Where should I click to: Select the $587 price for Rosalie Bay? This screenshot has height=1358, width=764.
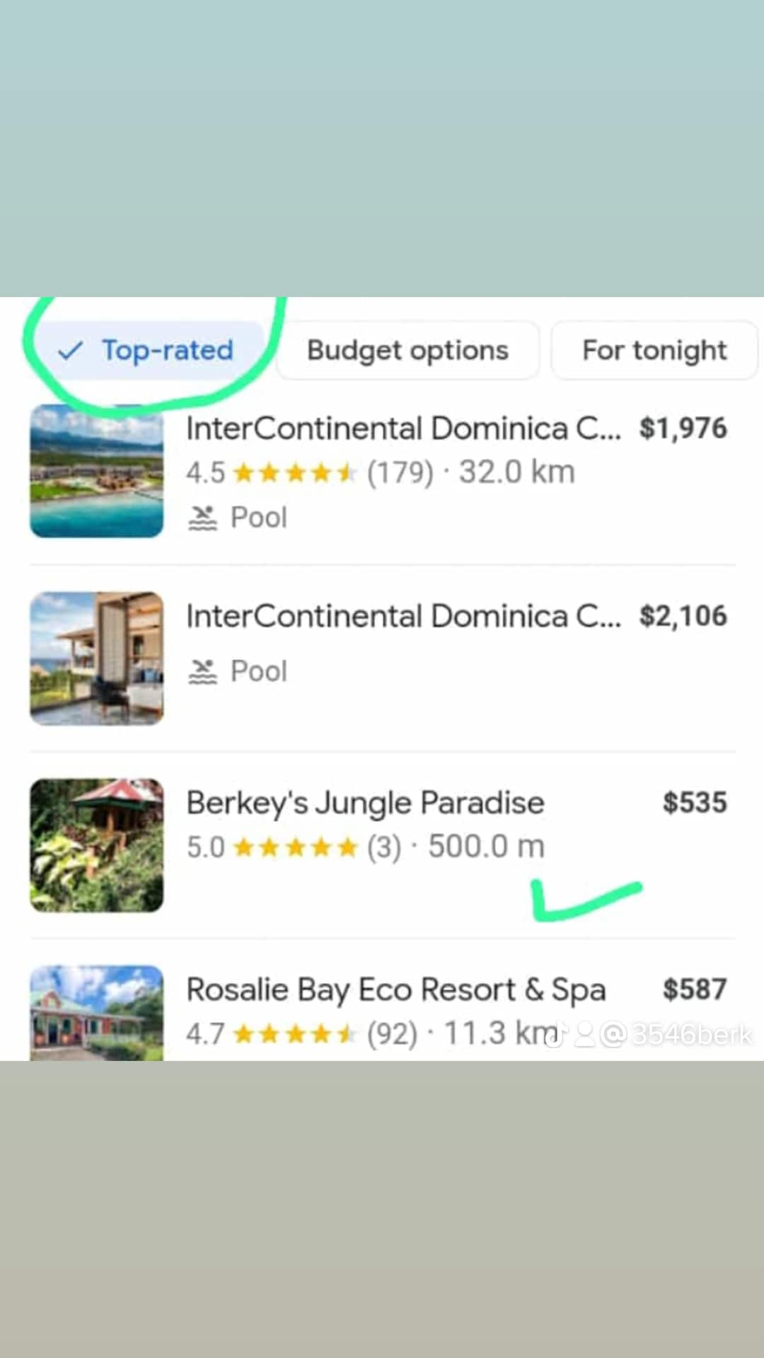(695, 990)
